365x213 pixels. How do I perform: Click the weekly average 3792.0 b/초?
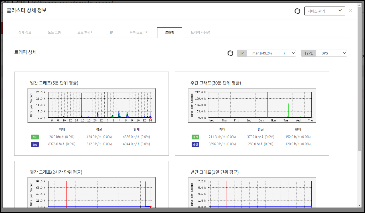click(x=261, y=137)
